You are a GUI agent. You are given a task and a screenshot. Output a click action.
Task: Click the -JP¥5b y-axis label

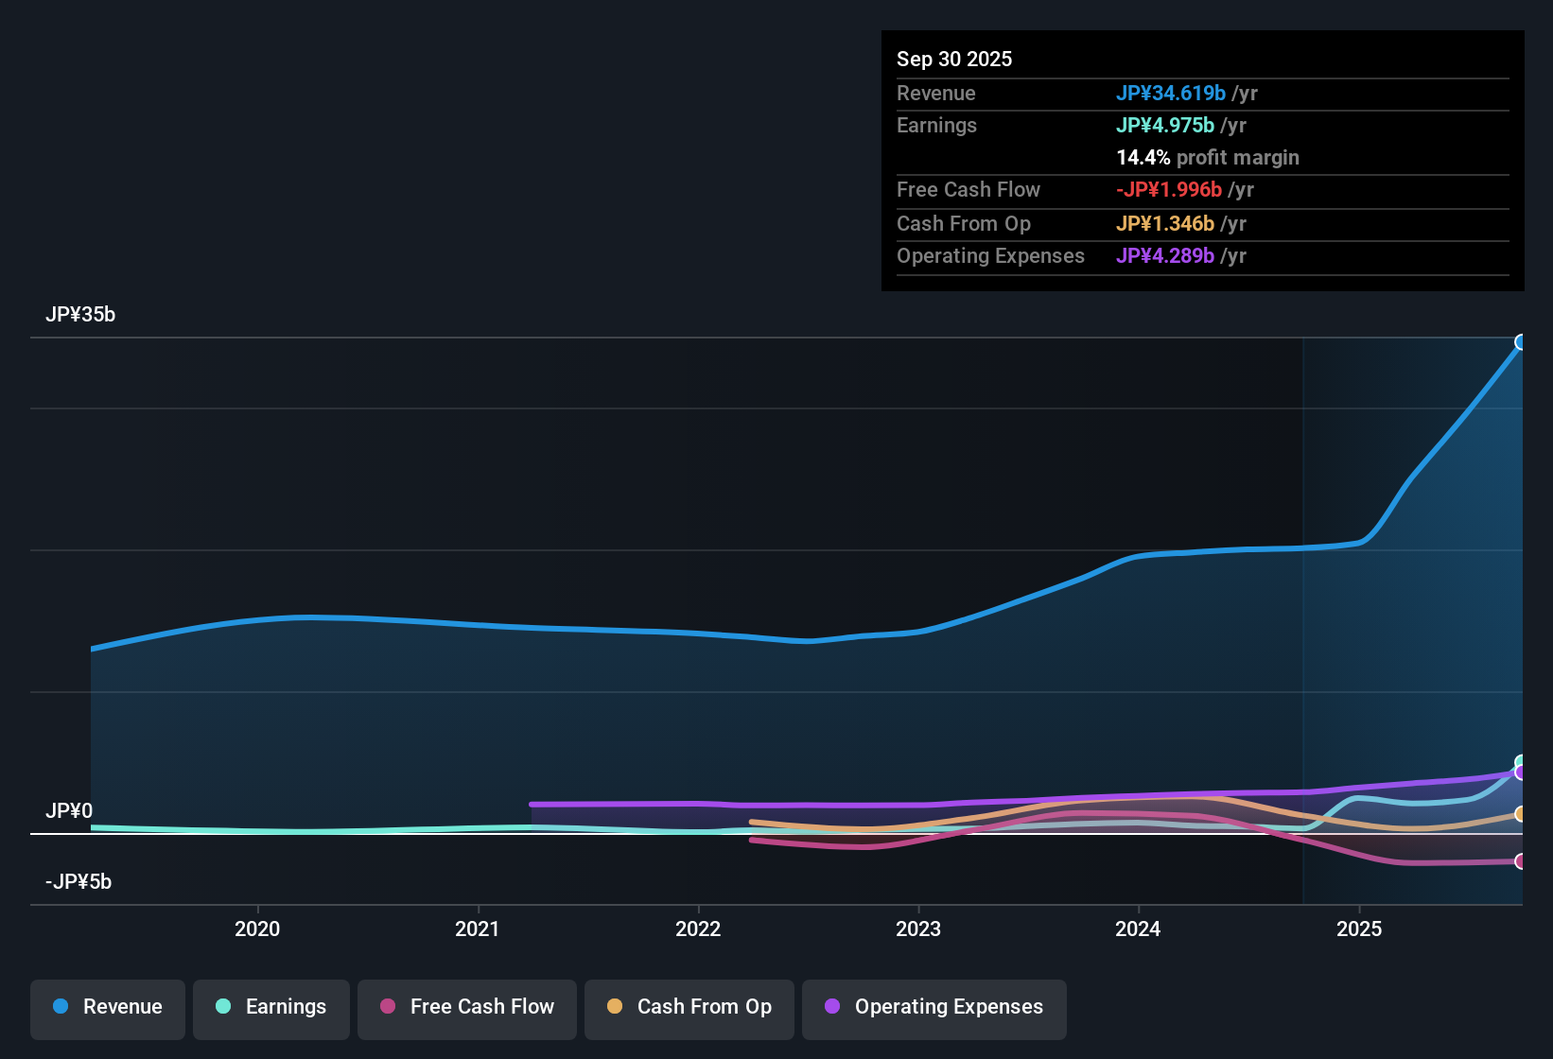click(79, 882)
